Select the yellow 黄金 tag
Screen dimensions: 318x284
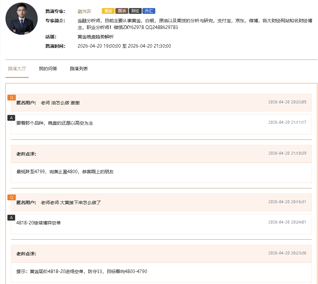[108, 11]
